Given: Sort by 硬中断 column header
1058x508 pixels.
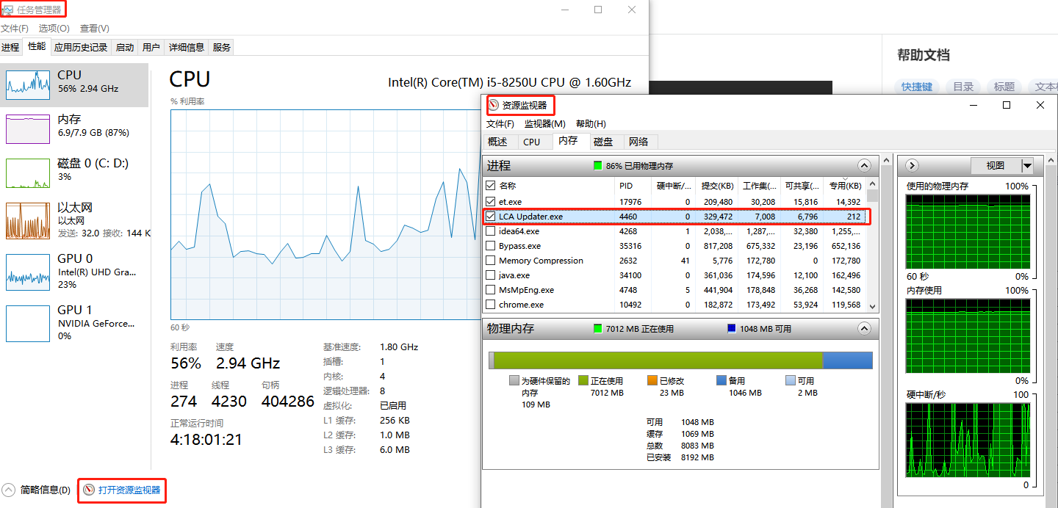Looking at the screenshot, I should (x=673, y=186).
